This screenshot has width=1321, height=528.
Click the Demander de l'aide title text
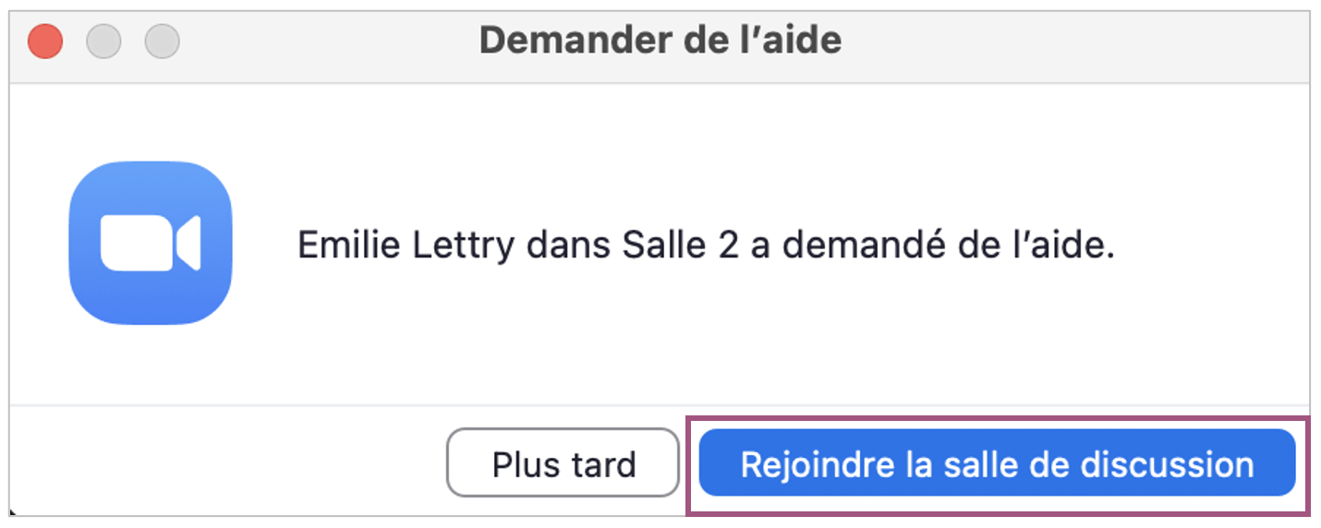point(660,42)
